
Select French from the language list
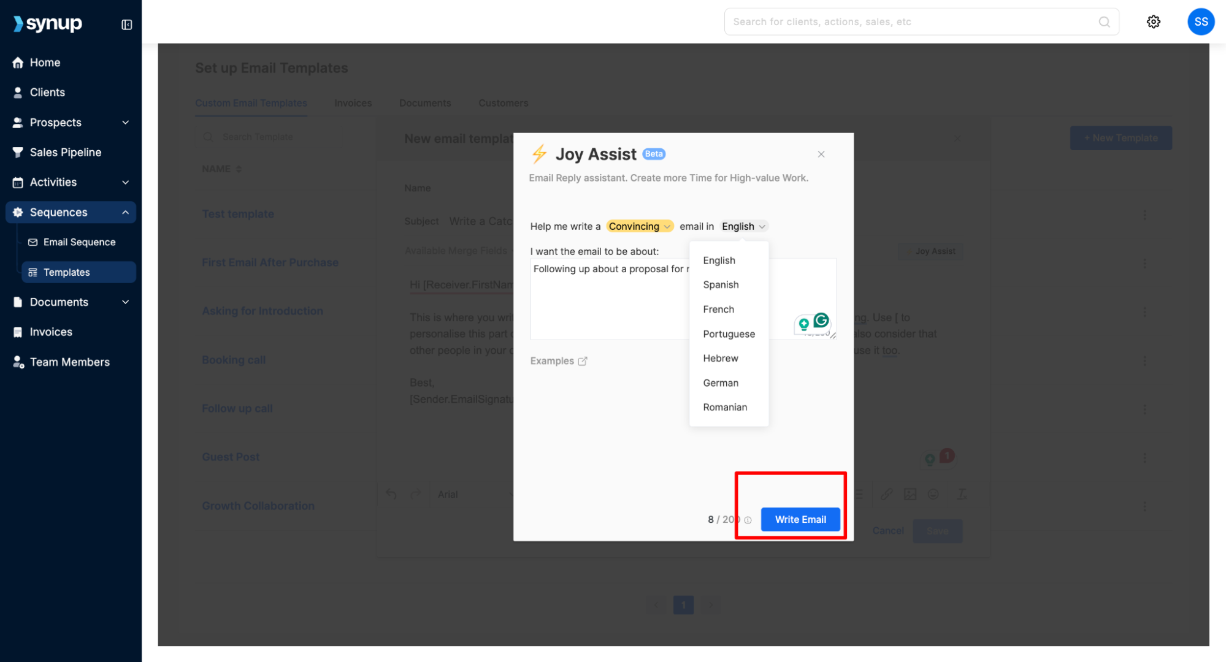coord(718,309)
